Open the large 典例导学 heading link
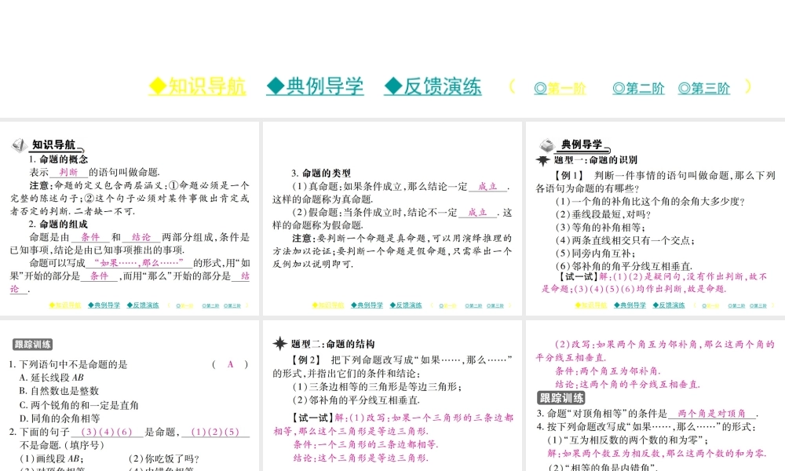This screenshot has width=785, height=471. coord(315,86)
